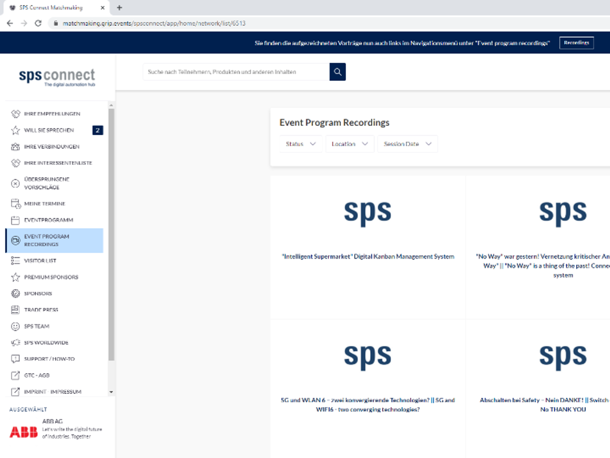Viewport: 610px width, 458px height.
Task: Click the GTC - AGB external link icon
Action: click(16, 375)
